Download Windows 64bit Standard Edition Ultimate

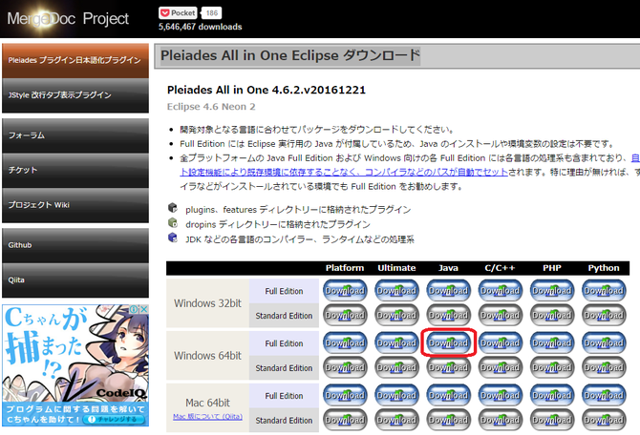(x=396, y=367)
